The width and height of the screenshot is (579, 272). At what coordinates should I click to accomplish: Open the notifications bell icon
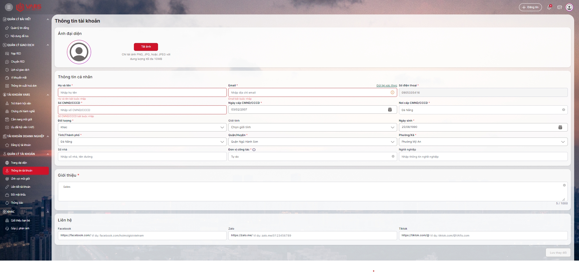[549, 7]
